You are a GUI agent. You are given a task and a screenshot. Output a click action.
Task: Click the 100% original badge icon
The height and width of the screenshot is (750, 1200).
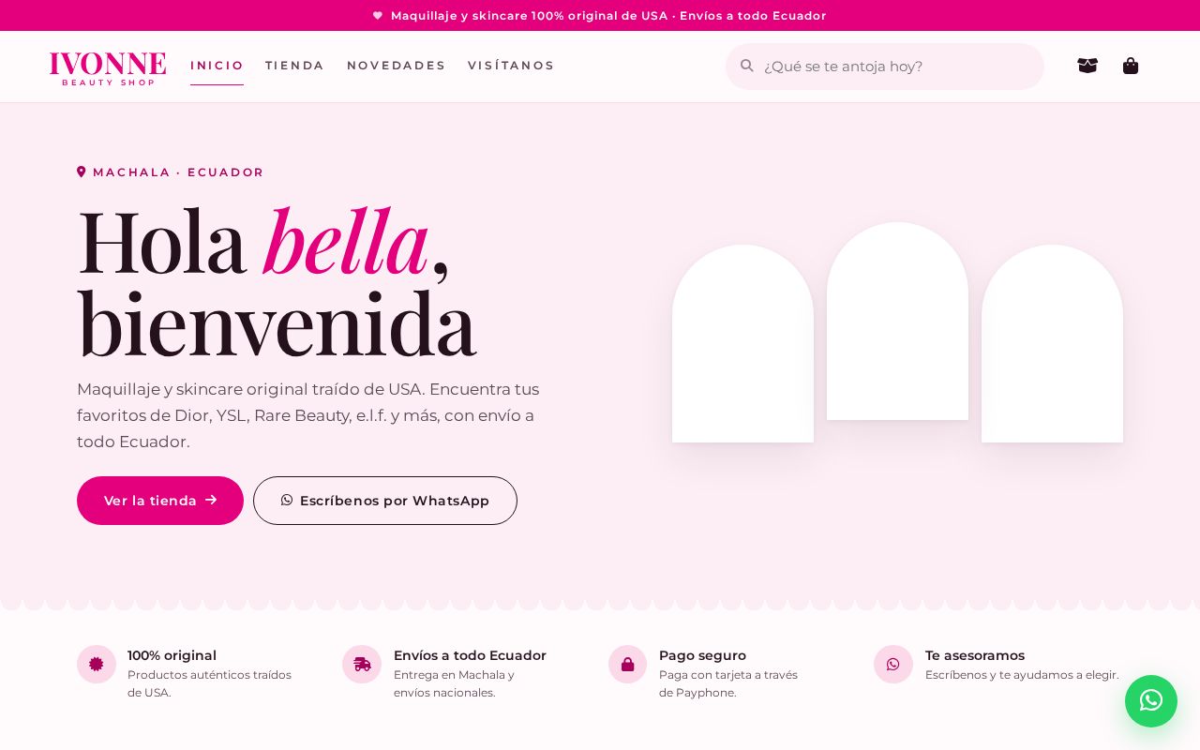(97, 665)
